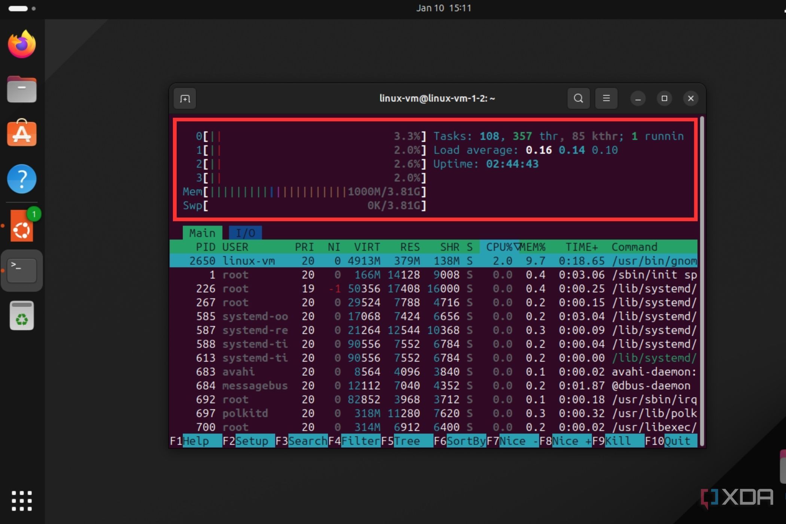786x524 pixels.
Task: Sort by the VIRT column header
Action: pyautogui.click(x=367, y=247)
